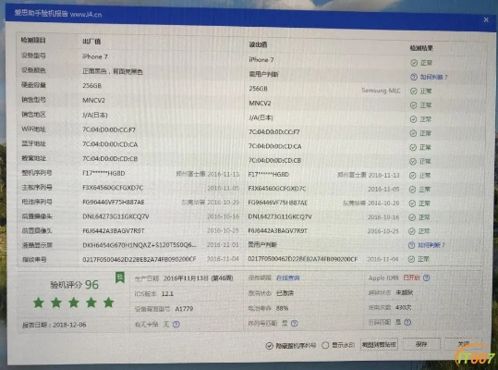
Task: Select the 激活状态 value 已激活
Action: (285, 293)
